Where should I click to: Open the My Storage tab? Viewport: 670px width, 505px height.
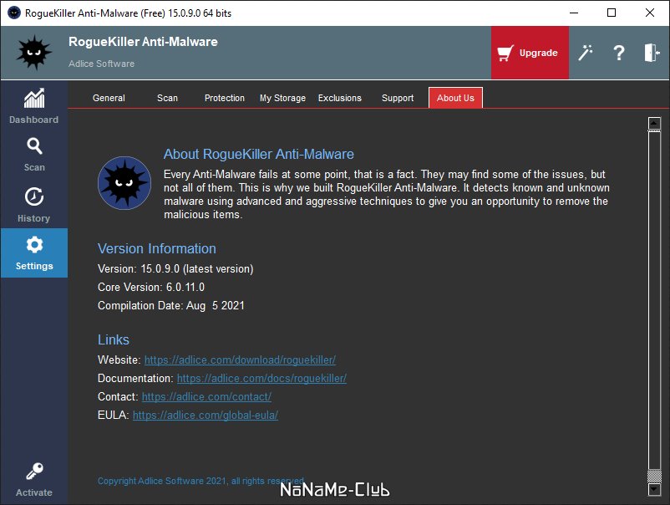[x=282, y=98]
